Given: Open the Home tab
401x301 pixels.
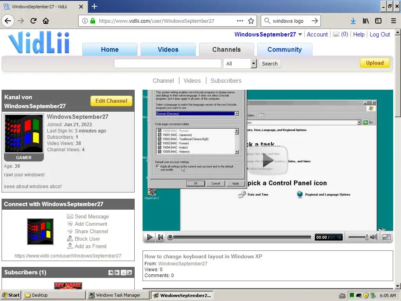Looking at the screenshot, I should [x=110, y=49].
